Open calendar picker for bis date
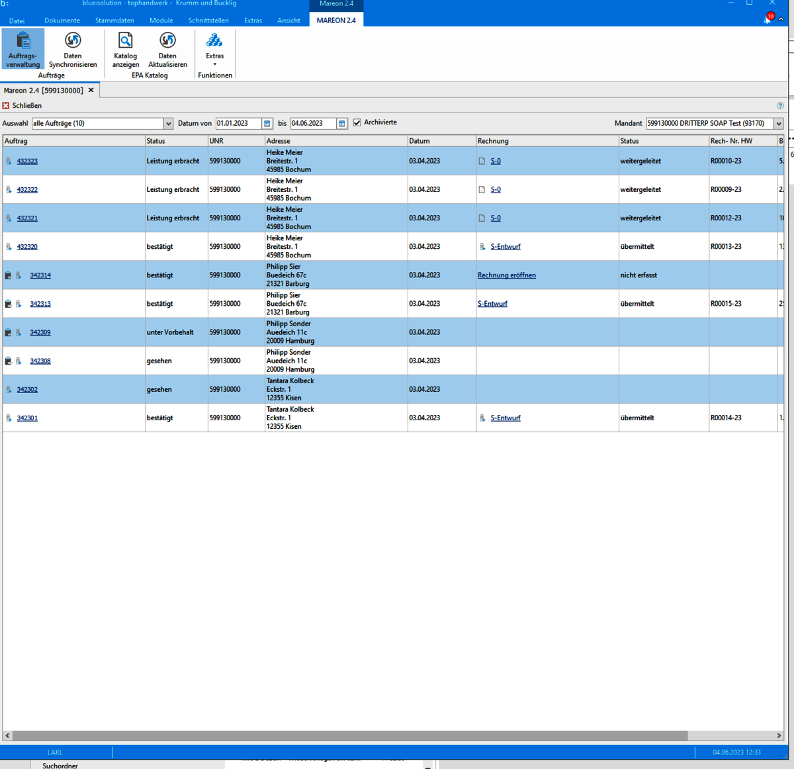This screenshot has width=794, height=769. tap(342, 124)
